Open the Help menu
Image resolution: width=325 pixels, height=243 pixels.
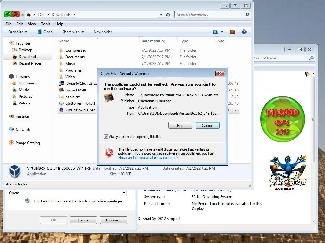click(x=59, y=24)
